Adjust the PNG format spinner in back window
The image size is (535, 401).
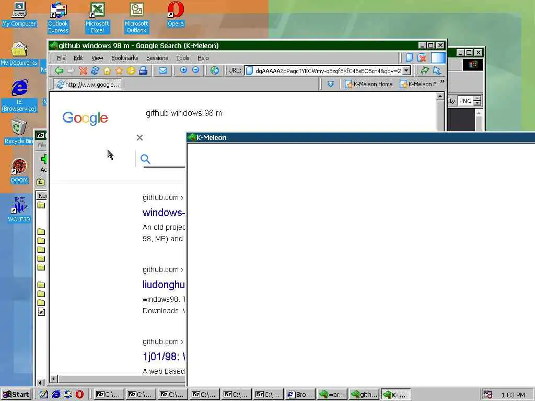point(478,101)
